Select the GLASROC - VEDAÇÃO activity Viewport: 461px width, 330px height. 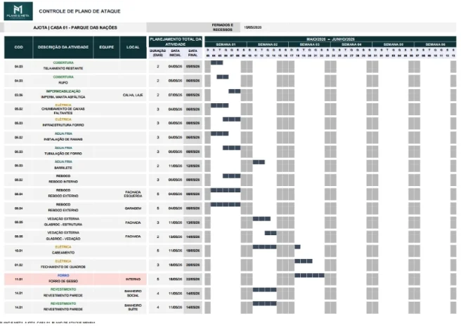(x=63, y=239)
